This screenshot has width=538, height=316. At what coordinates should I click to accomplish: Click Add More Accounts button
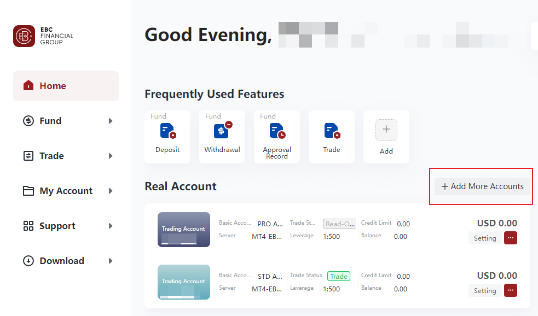click(482, 186)
